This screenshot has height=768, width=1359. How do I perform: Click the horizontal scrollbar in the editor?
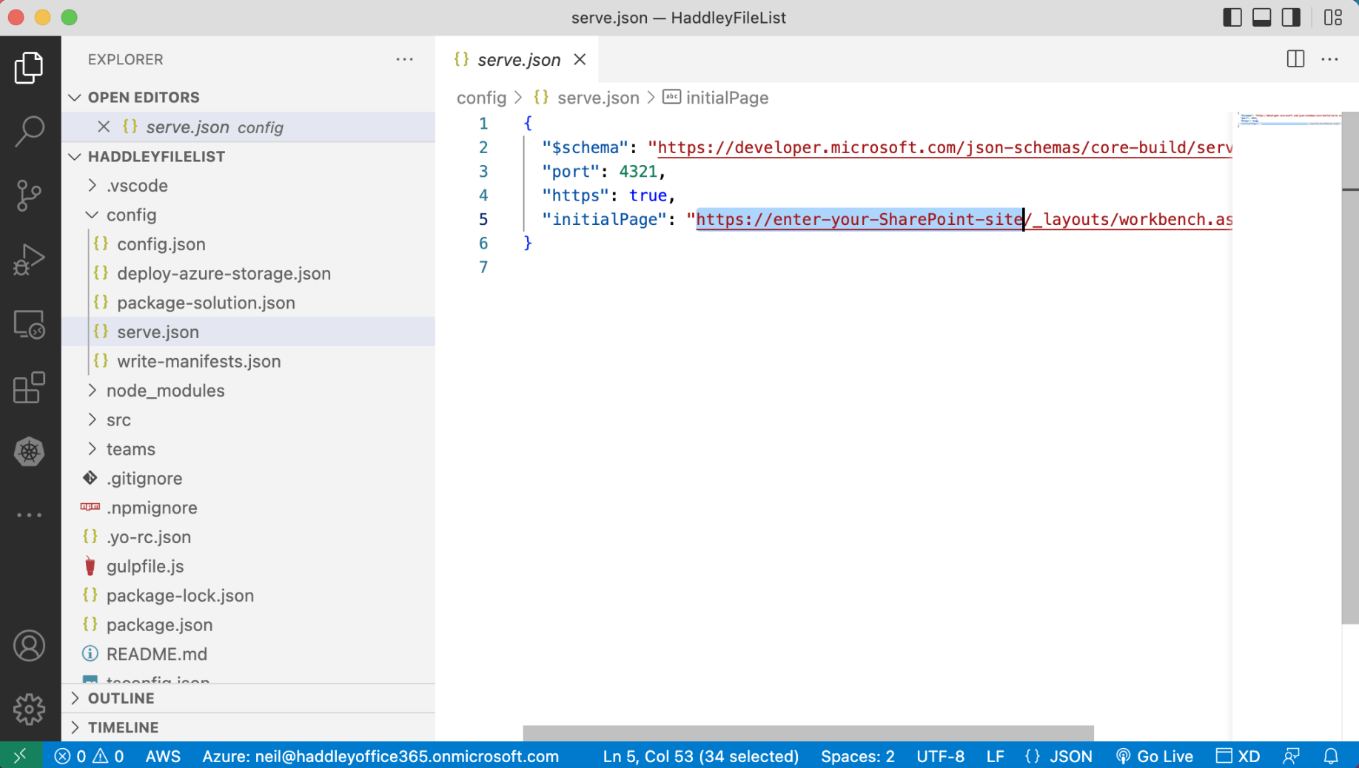pos(808,732)
